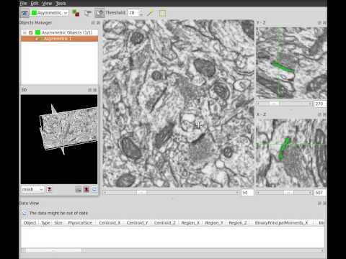This screenshot has height=259, width=346.
Task: Click the green and red cubes icon
Action: pos(76,13)
